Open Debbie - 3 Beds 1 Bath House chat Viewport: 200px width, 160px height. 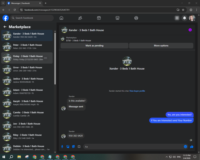(27, 148)
